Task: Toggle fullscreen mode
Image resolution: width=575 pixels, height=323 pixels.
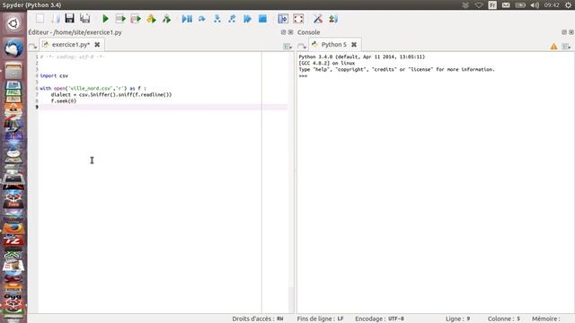Action: pos(298,19)
